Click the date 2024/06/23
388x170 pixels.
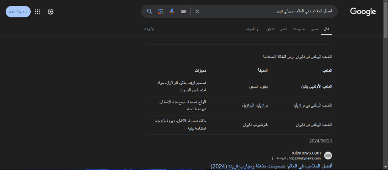click(321, 141)
